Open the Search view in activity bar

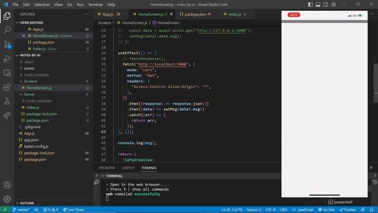coord(7,30)
